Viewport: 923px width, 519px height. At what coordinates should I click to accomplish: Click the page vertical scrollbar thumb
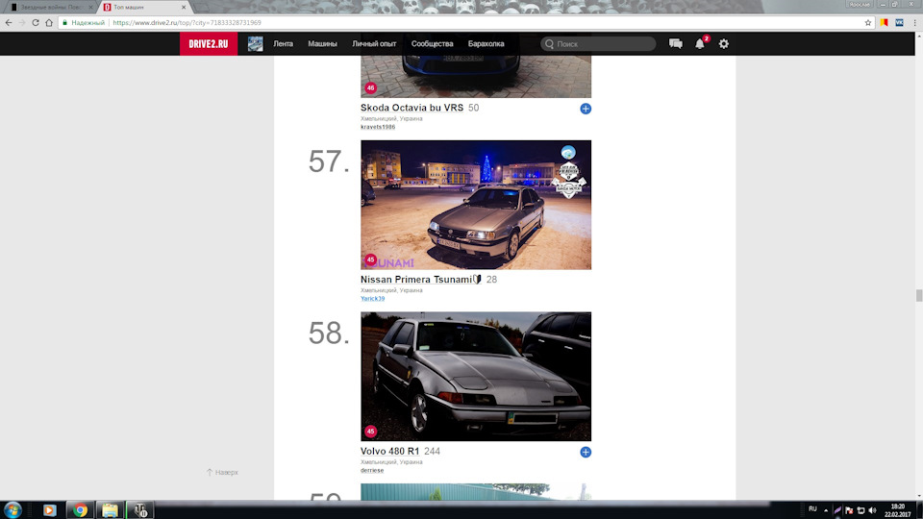(x=919, y=295)
